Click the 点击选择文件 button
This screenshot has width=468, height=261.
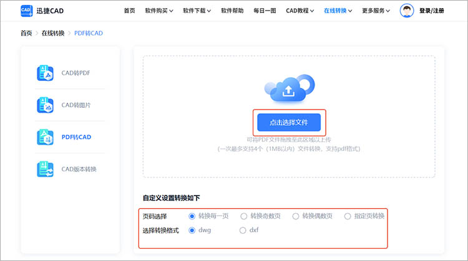[289, 122]
